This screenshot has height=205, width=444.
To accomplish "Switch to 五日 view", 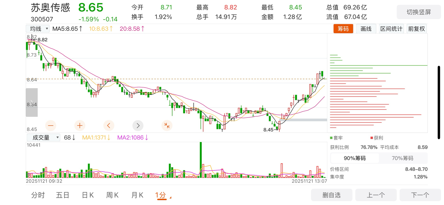I will click(63, 195).
